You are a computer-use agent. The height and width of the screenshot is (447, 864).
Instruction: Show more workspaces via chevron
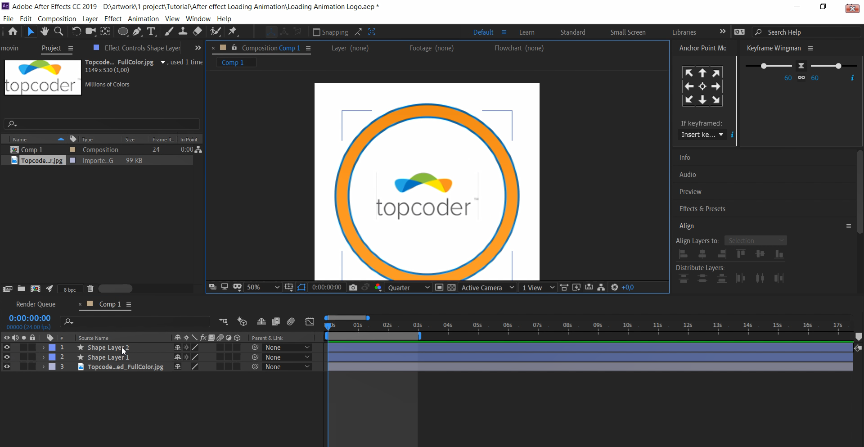click(x=722, y=32)
